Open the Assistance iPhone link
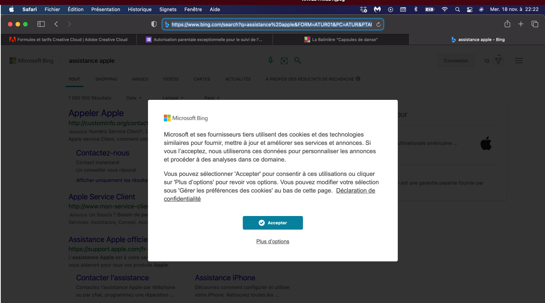 (x=225, y=278)
